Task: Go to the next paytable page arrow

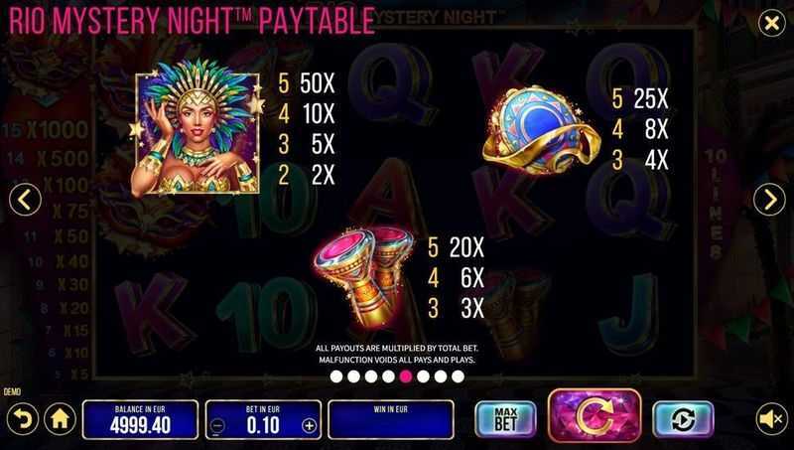Action: click(769, 200)
